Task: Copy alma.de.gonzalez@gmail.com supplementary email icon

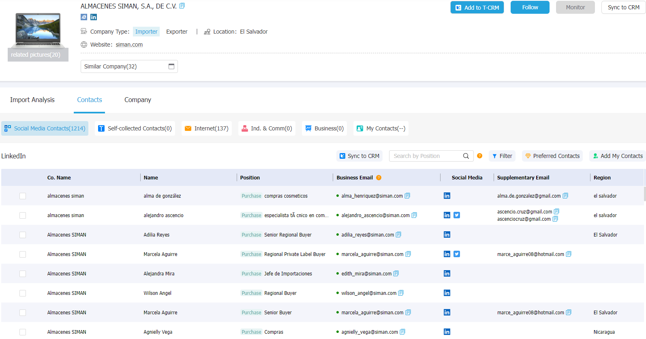Action: point(565,196)
